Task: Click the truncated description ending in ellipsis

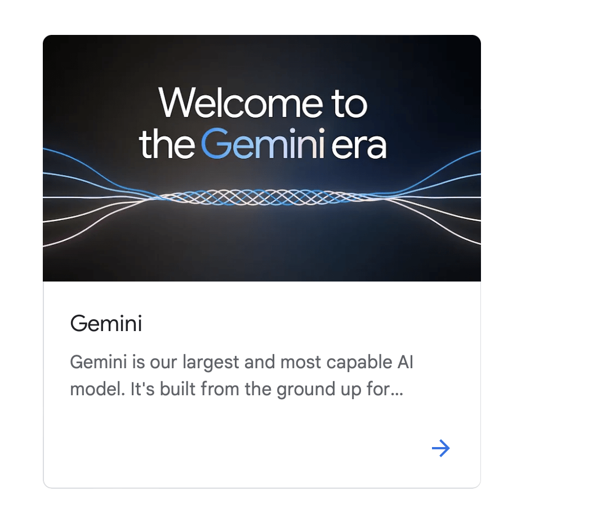Action: [242, 375]
